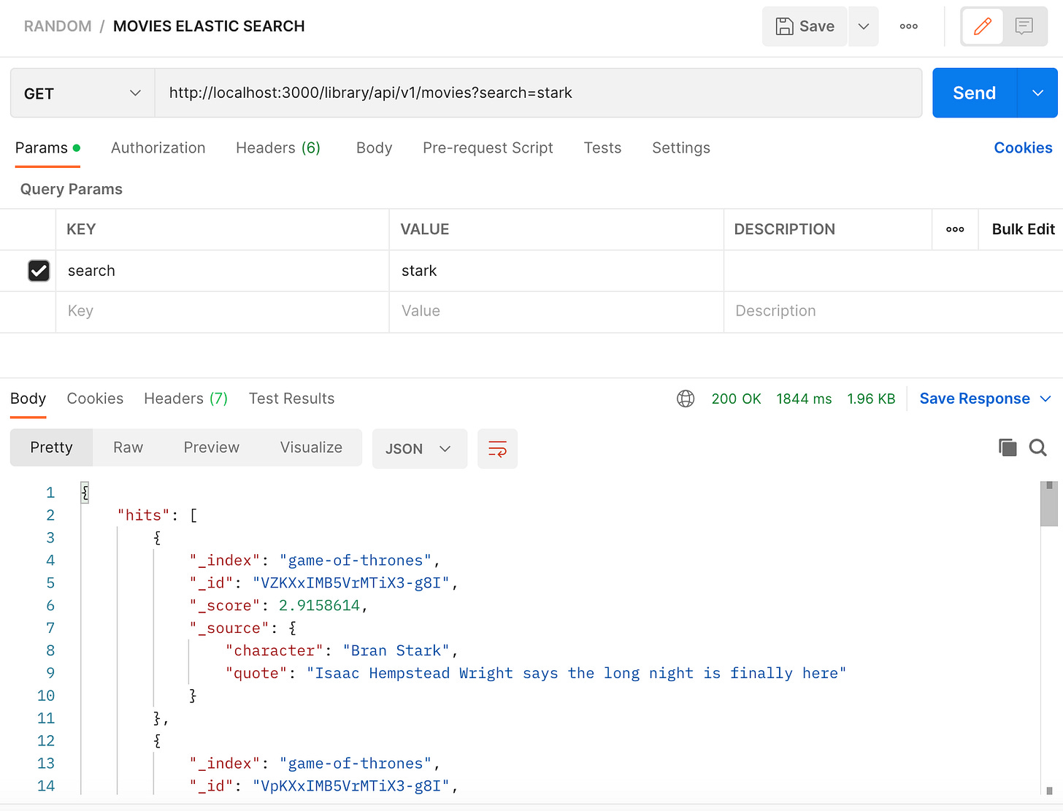Open the Tests tab
This screenshot has width=1063, height=811.
click(602, 148)
